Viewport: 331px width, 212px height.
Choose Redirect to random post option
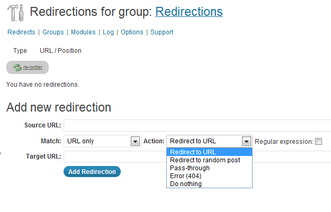click(205, 160)
